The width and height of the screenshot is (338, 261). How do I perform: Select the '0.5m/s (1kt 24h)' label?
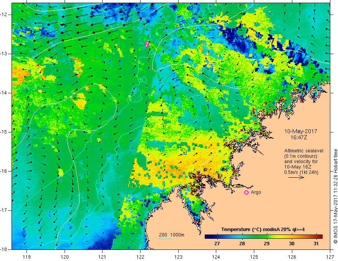coord(301,172)
